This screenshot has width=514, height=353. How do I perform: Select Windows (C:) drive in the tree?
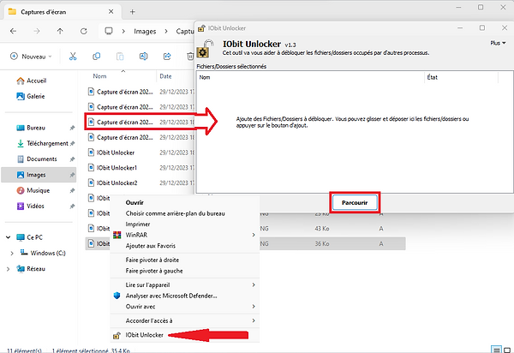point(47,253)
